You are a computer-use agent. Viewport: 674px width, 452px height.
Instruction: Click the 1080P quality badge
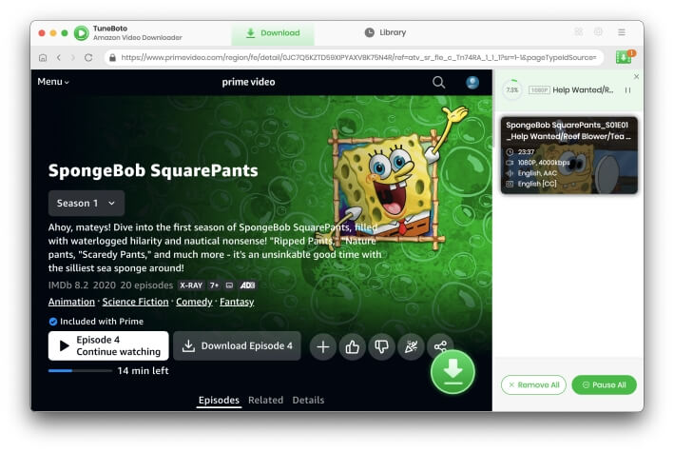pyautogui.click(x=539, y=90)
